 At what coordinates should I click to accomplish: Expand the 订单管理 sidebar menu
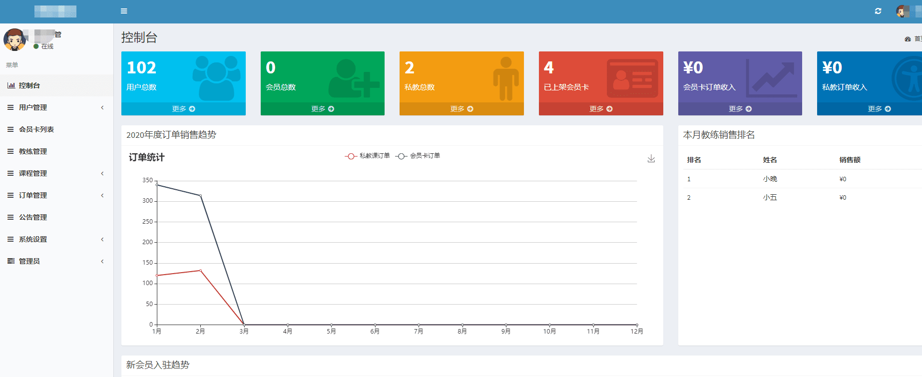[x=56, y=195]
